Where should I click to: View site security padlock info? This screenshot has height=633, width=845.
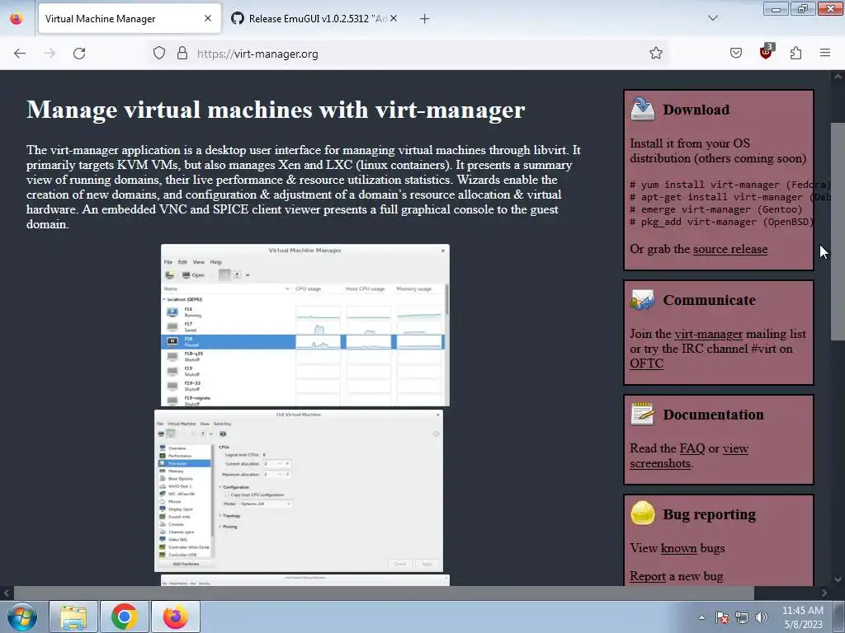click(x=182, y=54)
